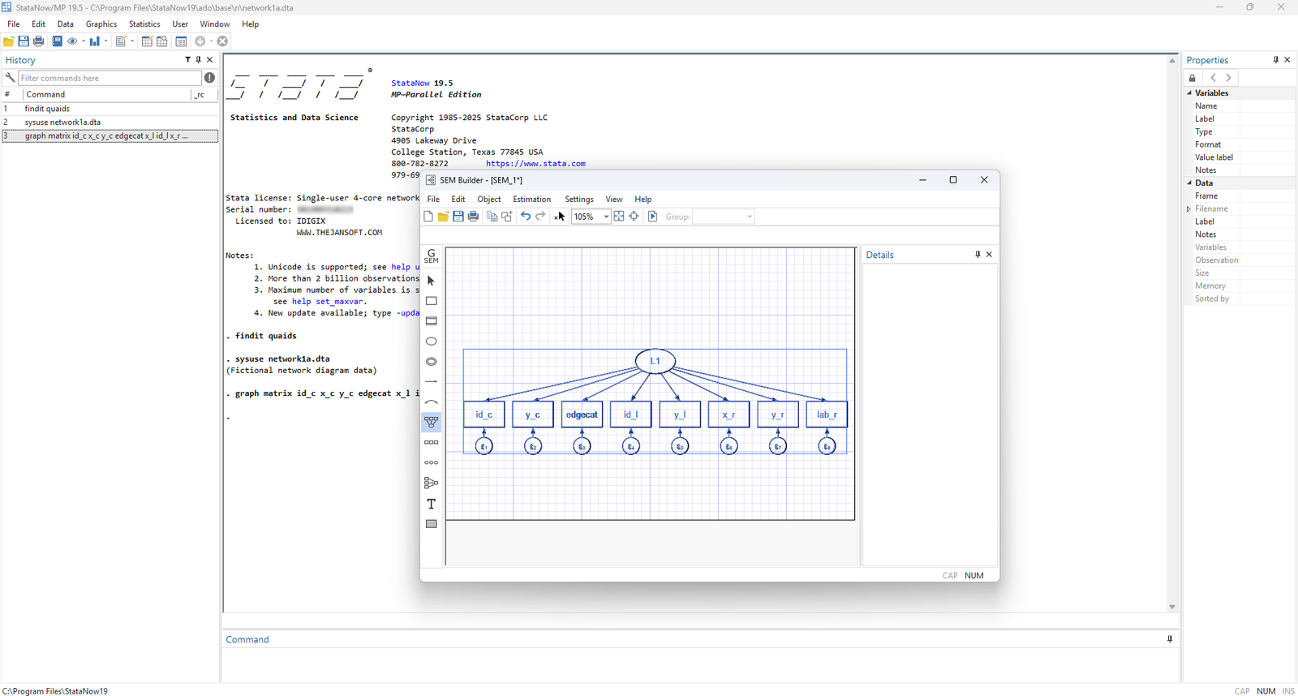Select the edgecat variable box in diagram
The width and height of the screenshot is (1298, 696).
(582, 415)
